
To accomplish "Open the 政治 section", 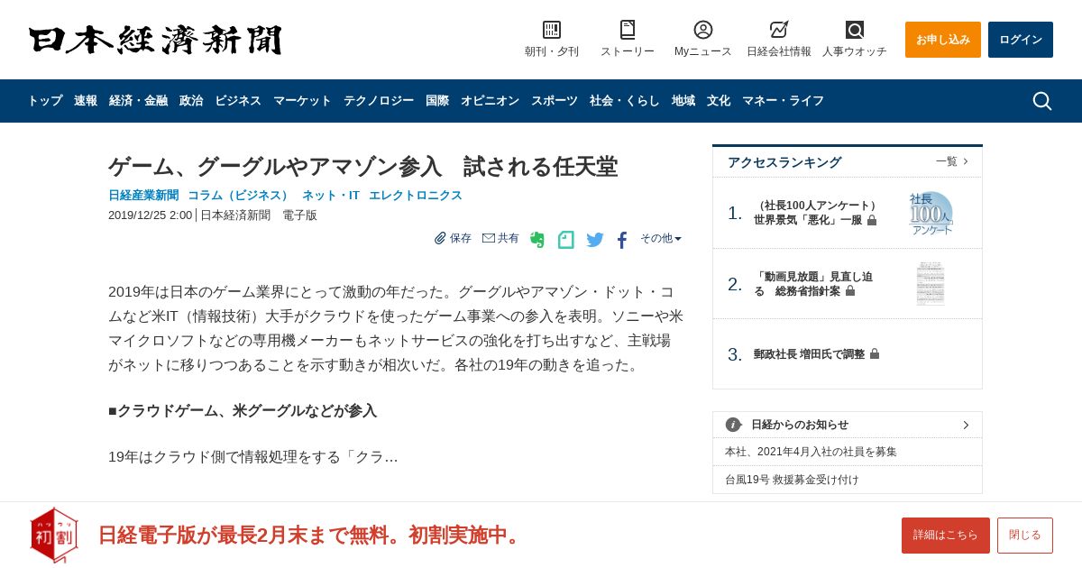I will (x=191, y=101).
